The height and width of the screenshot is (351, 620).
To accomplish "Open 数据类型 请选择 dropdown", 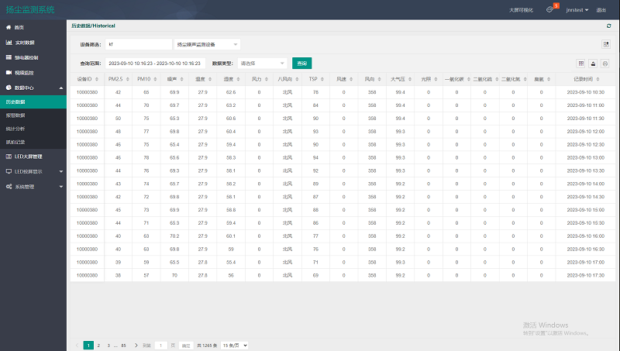I will tap(263, 63).
